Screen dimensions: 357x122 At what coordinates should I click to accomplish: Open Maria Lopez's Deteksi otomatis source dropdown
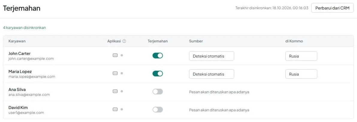(x=212, y=74)
